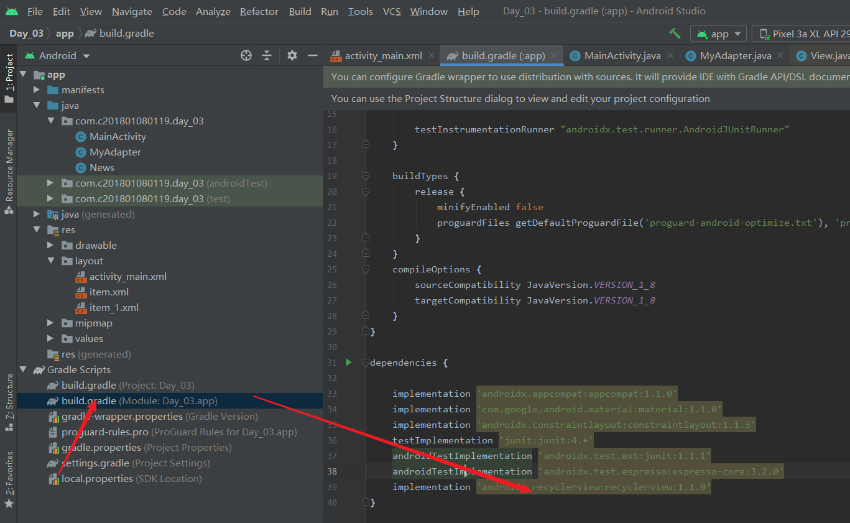The image size is (850, 523).
Task: Close the activity_main.xml tab
Action: (431, 55)
